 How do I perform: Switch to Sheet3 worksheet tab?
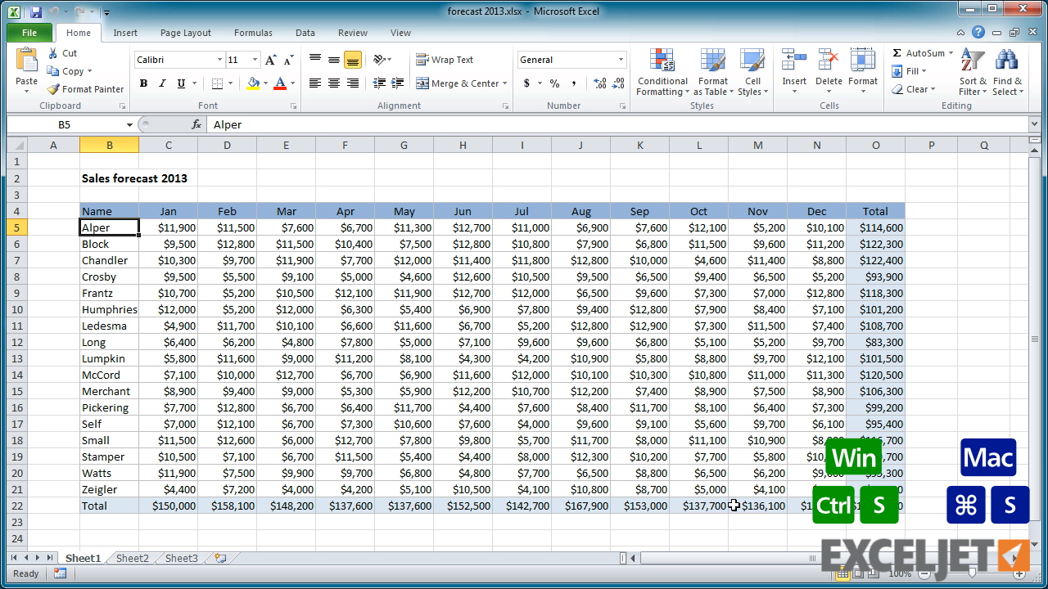(181, 558)
